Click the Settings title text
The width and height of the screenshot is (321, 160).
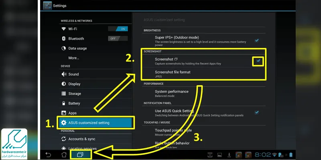(59, 6)
